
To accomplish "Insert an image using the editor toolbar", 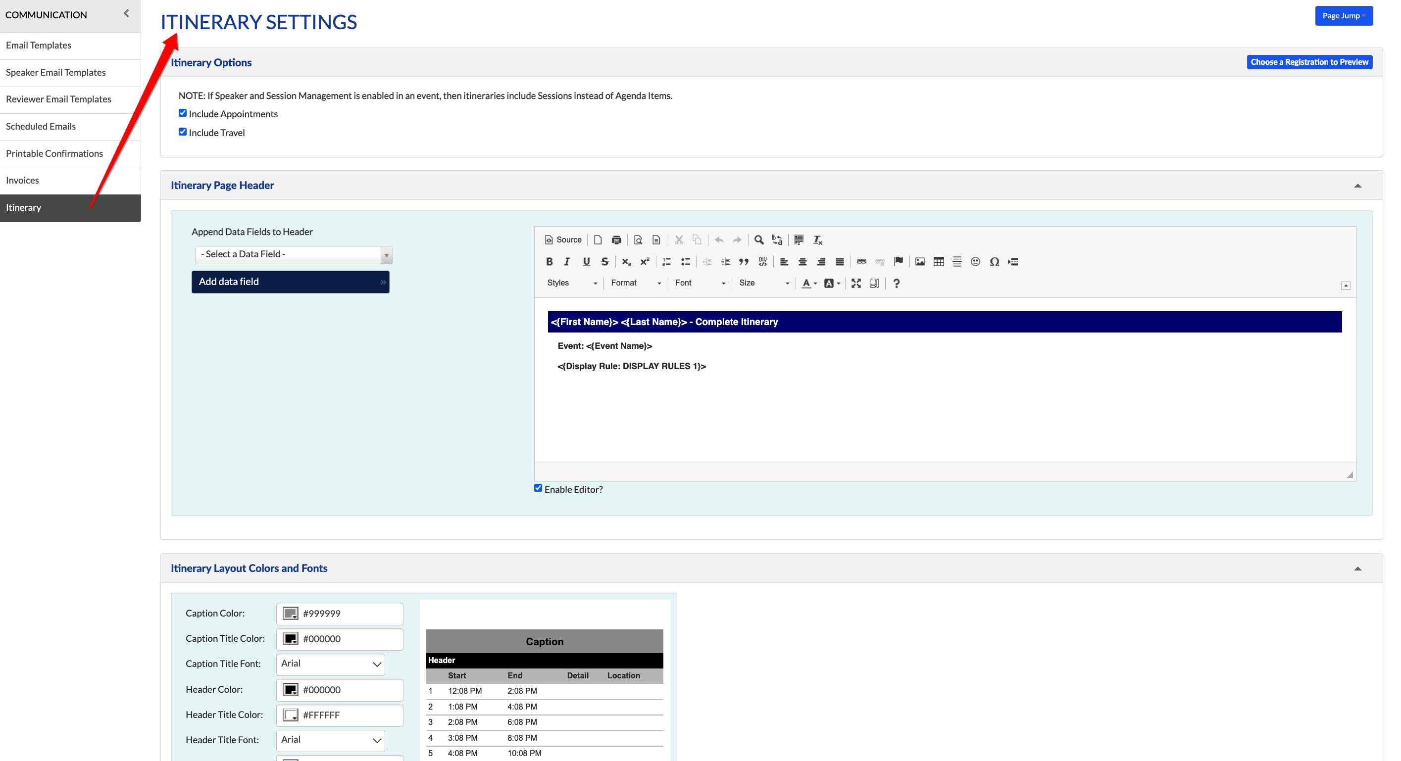I will 920,261.
